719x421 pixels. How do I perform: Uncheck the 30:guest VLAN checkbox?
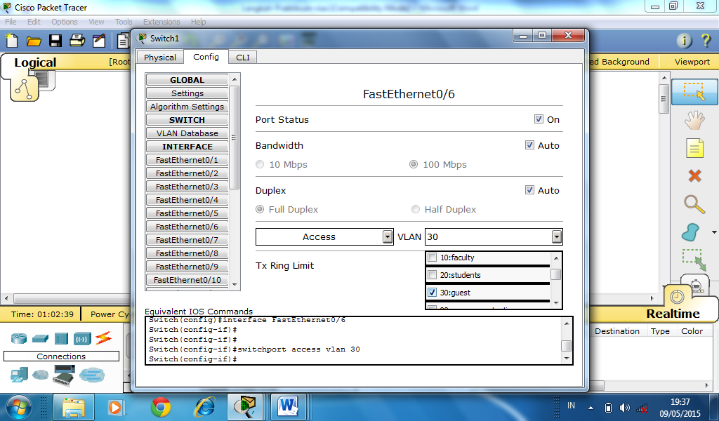click(x=432, y=293)
